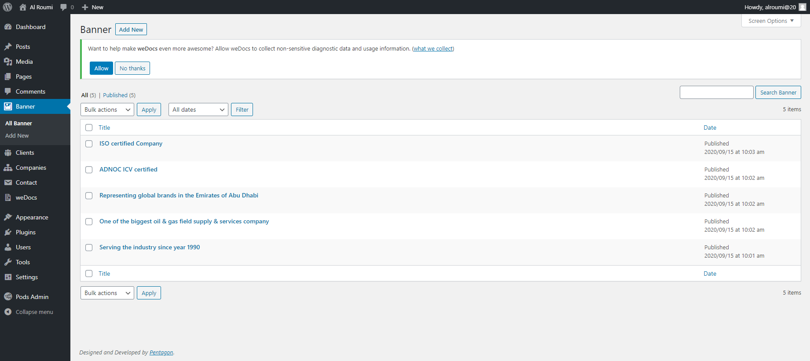810x361 pixels.
Task: Sort by Date in table footer
Action: (710, 273)
